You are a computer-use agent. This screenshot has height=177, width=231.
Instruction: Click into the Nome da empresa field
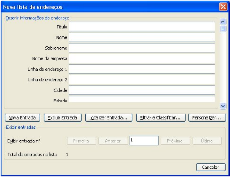click(142, 59)
